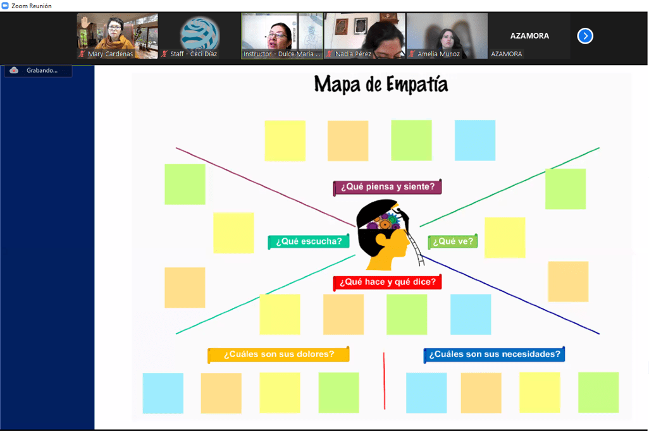Click the 'Mapa de Empatía' title

coord(381,85)
